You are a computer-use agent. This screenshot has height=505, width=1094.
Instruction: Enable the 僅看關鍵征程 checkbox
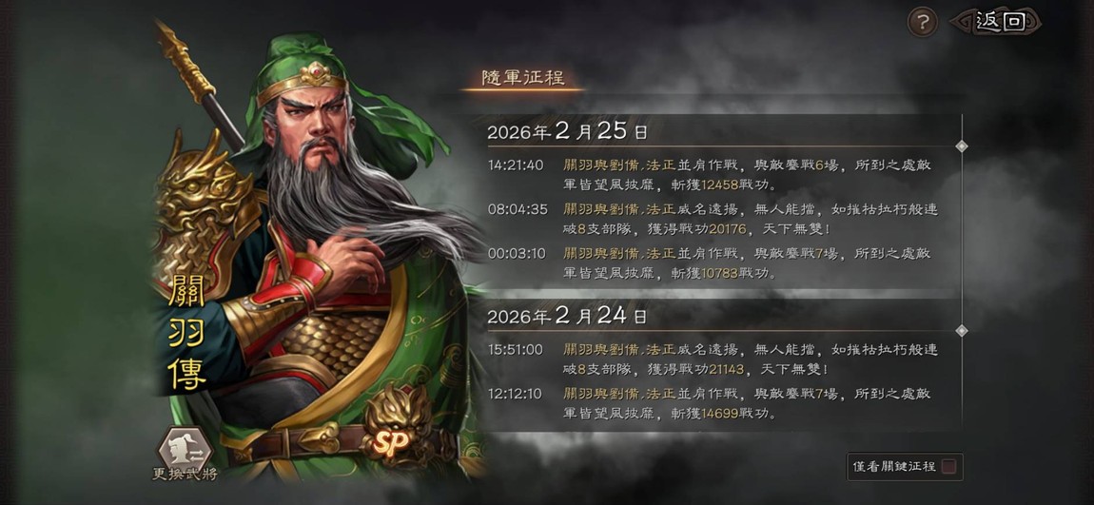click(948, 467)
